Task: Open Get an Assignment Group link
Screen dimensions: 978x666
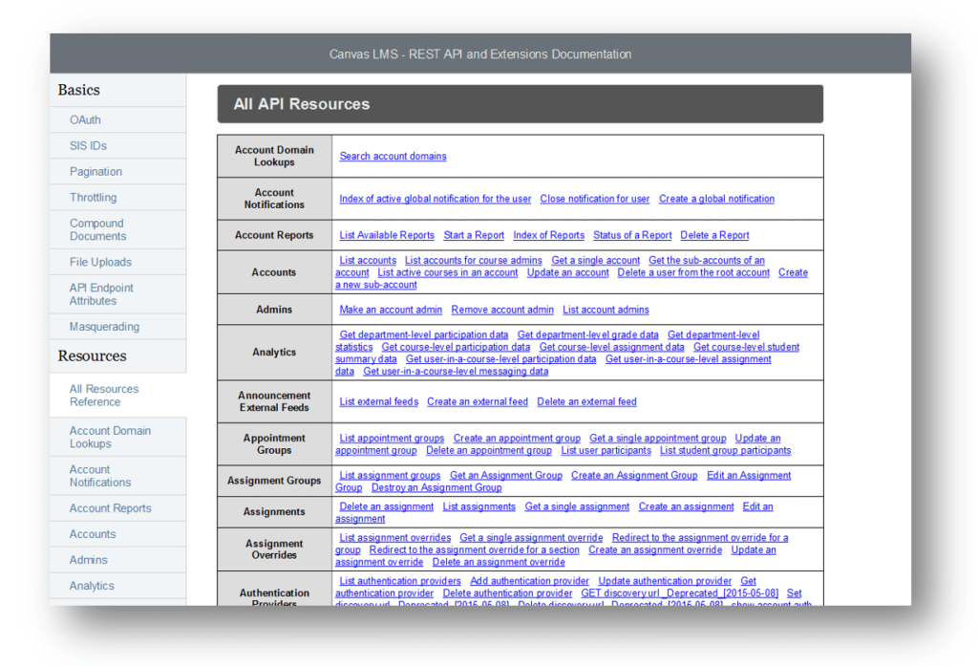Action: click(506, 476)
